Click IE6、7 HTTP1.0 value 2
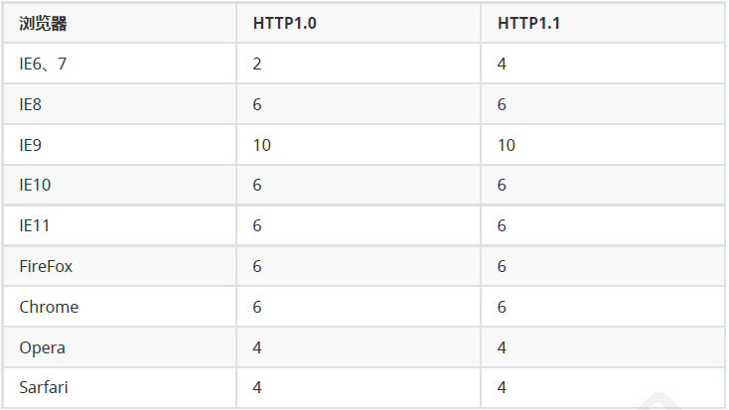This screenshot has height=410, width=729. [x=257, y=64]
